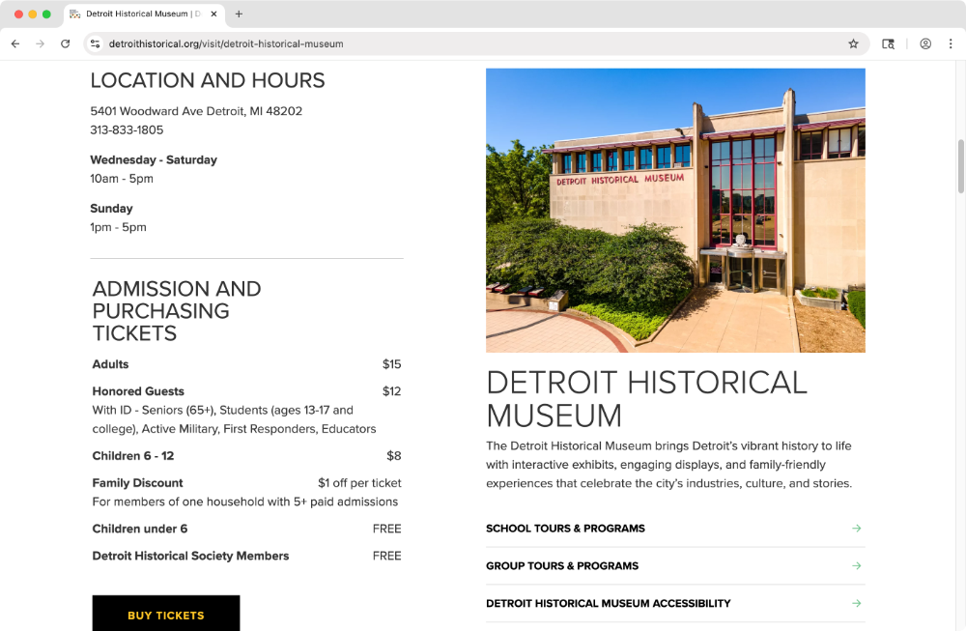Click the museum building photo
966x631 pixels.
[x=675, y=210]
